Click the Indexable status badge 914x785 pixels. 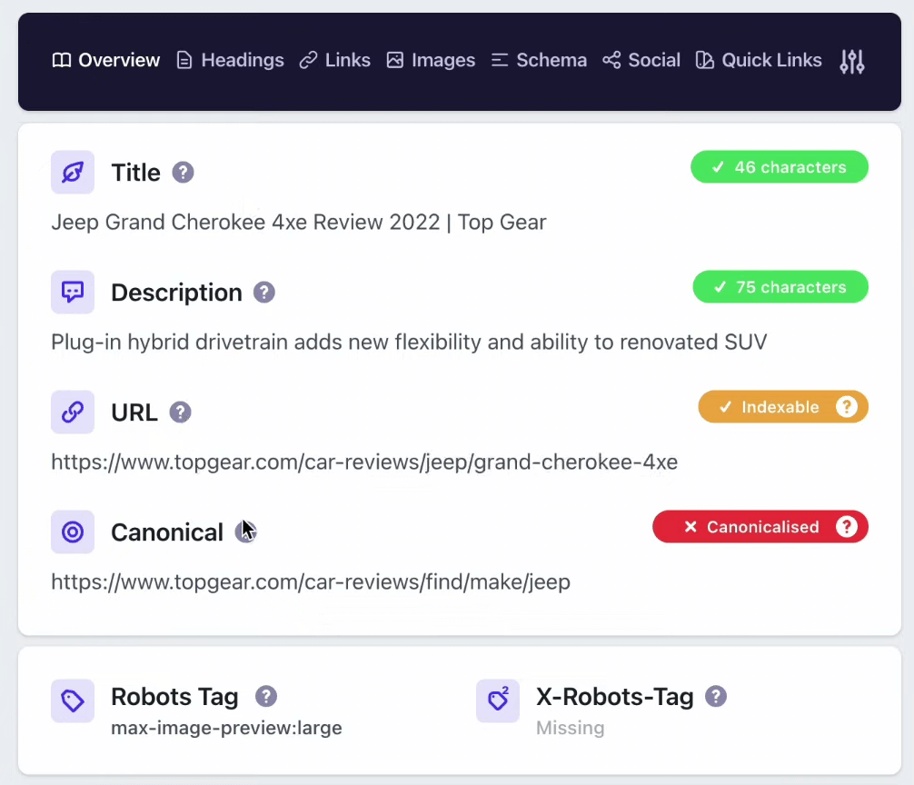click(x=783, y=407)
